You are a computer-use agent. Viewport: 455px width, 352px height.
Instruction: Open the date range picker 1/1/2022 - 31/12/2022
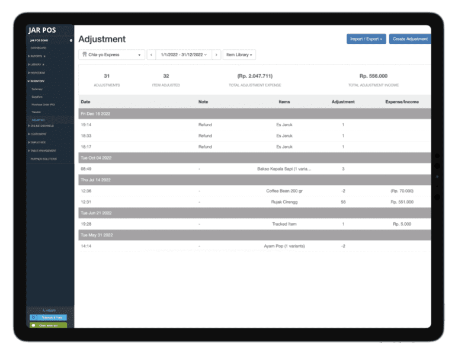click(x=183, y=55)
